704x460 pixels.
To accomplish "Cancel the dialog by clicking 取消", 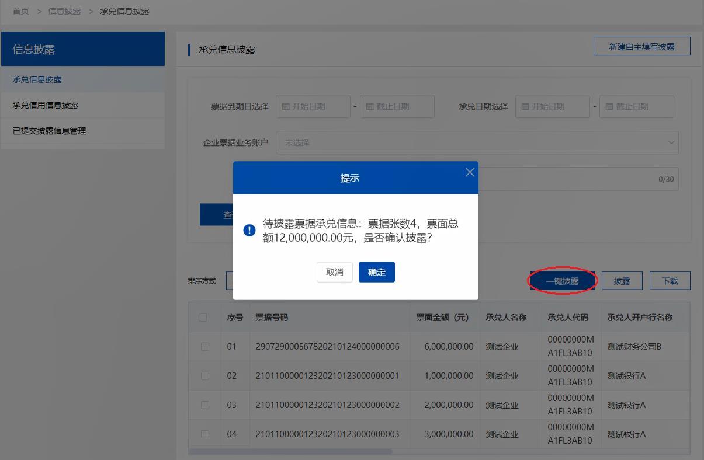I will pyautogui.click(x=334, y=271).
